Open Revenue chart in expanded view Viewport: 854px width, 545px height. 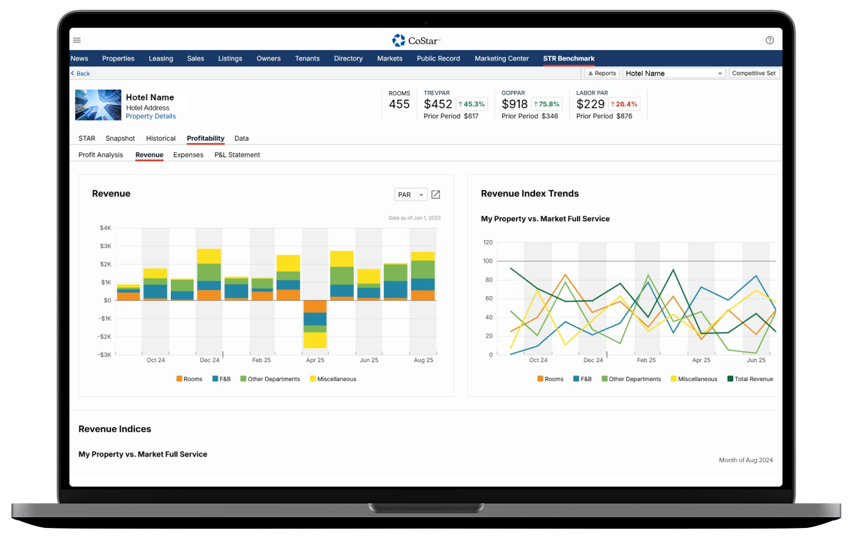436,194
